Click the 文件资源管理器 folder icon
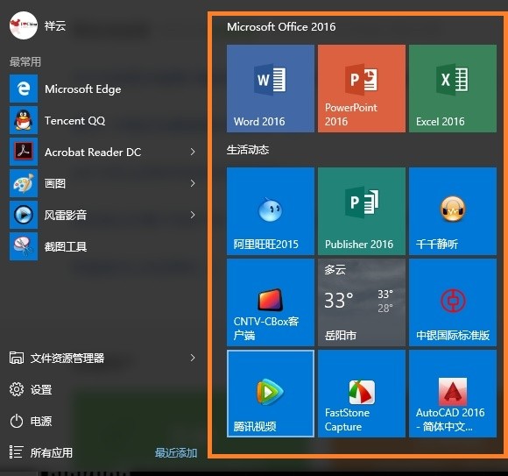Viewport: 508px width, 476px height. tap(16, 358)
